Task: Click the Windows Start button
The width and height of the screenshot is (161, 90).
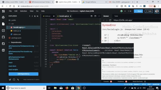Action: coord(3,88)
